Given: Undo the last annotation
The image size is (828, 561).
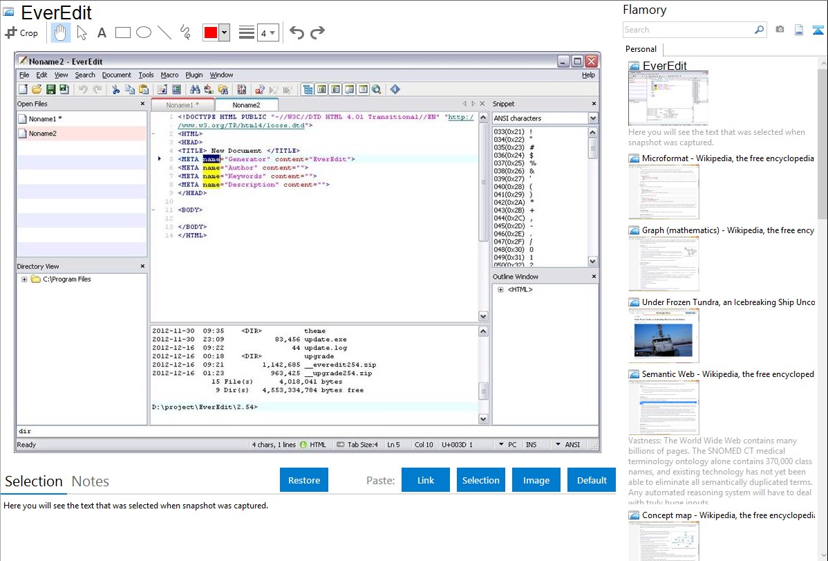Looking at the screenshot, I should click(x=297, y=33).
